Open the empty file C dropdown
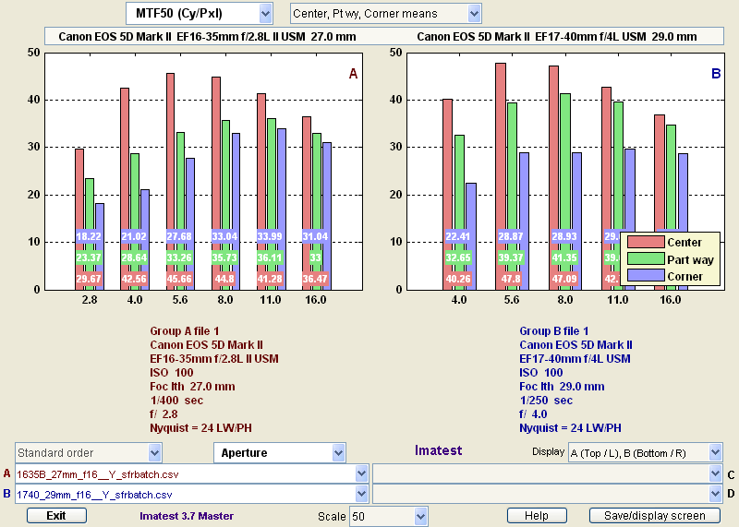Viewport: 739px width, 527px height. [x=547, y=474]
